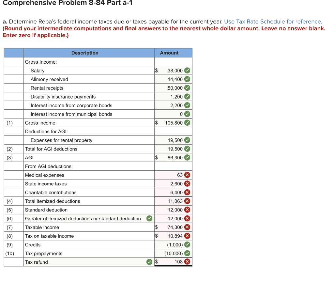Click the red X beside Total itemized deductions

click(188, 201)
